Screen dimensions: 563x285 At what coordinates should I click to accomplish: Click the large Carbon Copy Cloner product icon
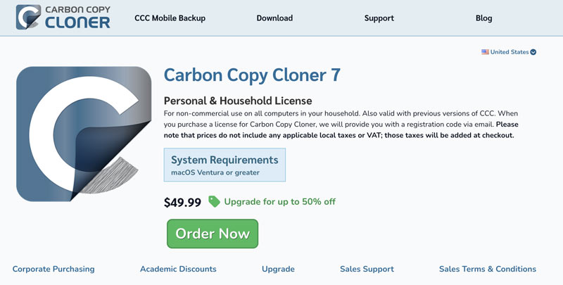point(84,134)
